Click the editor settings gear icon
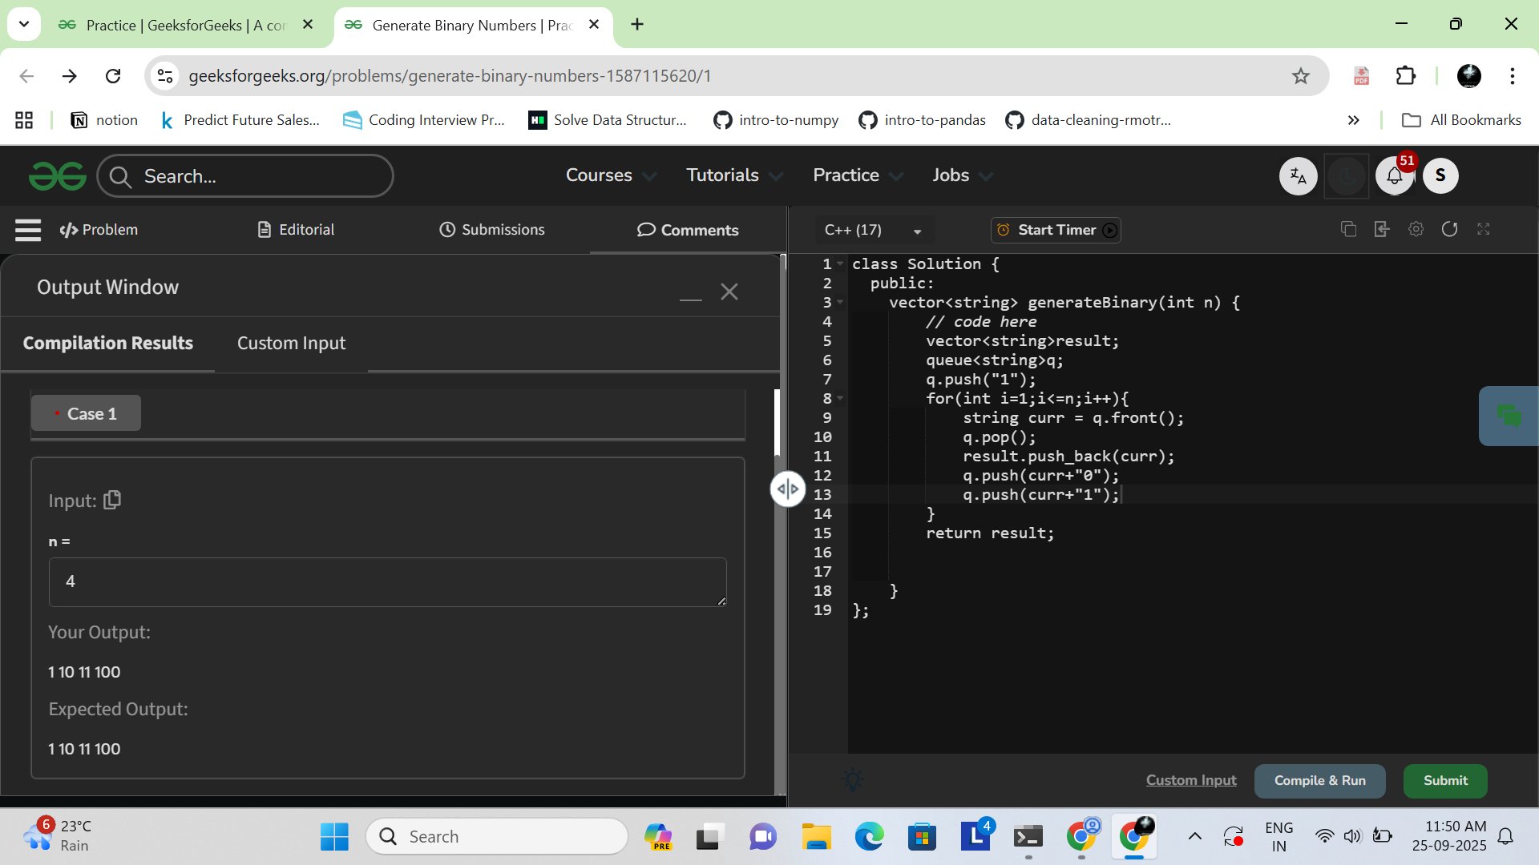The width and height of the screenshot is (1539, 865). point(1416,230)
